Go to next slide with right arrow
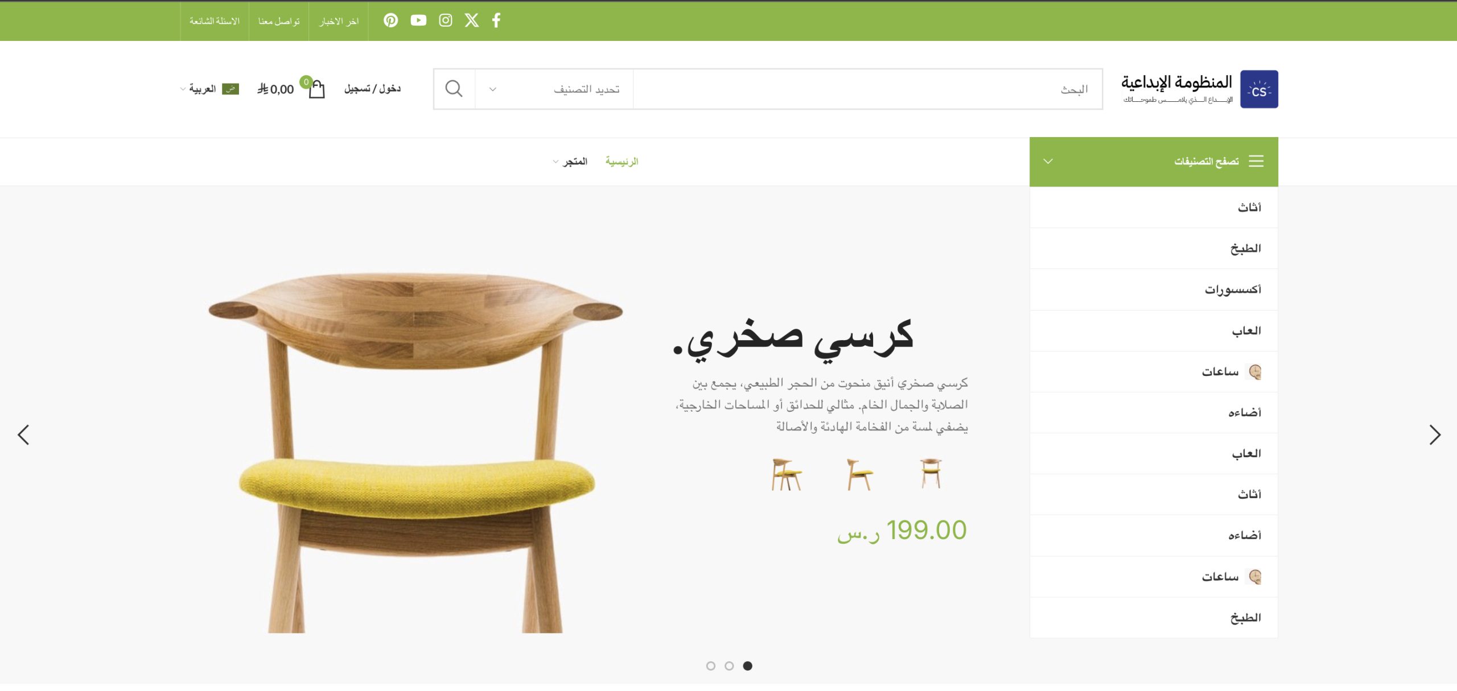Screen dimensions: 1457x691 tap(1434, 435)
